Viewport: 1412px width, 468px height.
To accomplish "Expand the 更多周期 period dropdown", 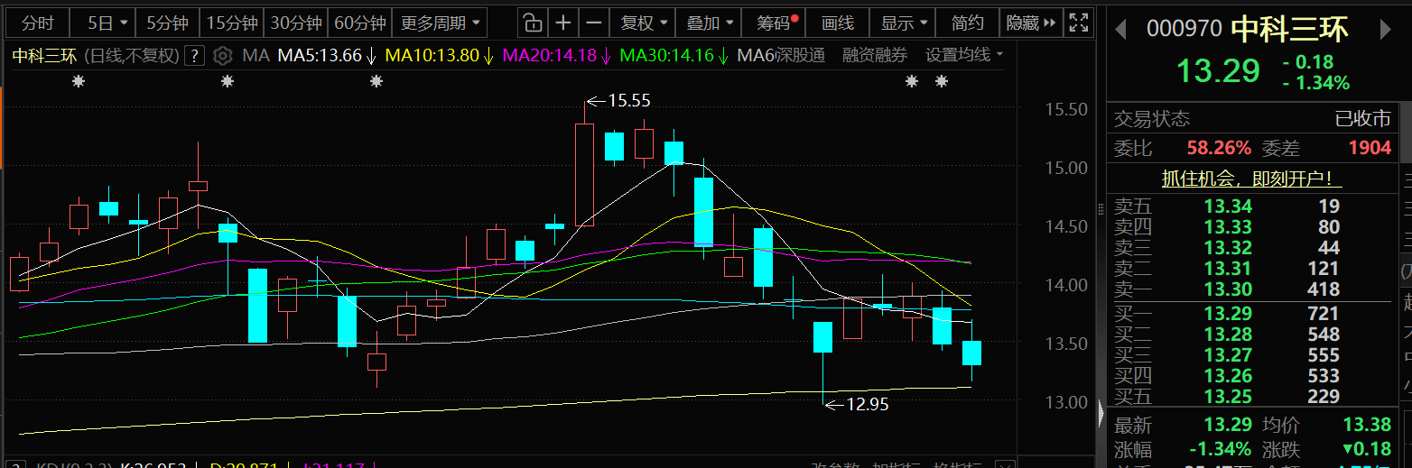I will pyautogui.click(x=439, y=23).
